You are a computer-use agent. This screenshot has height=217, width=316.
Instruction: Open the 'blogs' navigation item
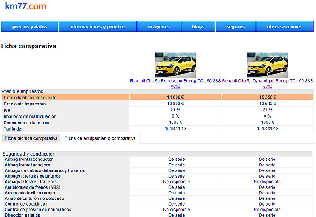point(198,27)
